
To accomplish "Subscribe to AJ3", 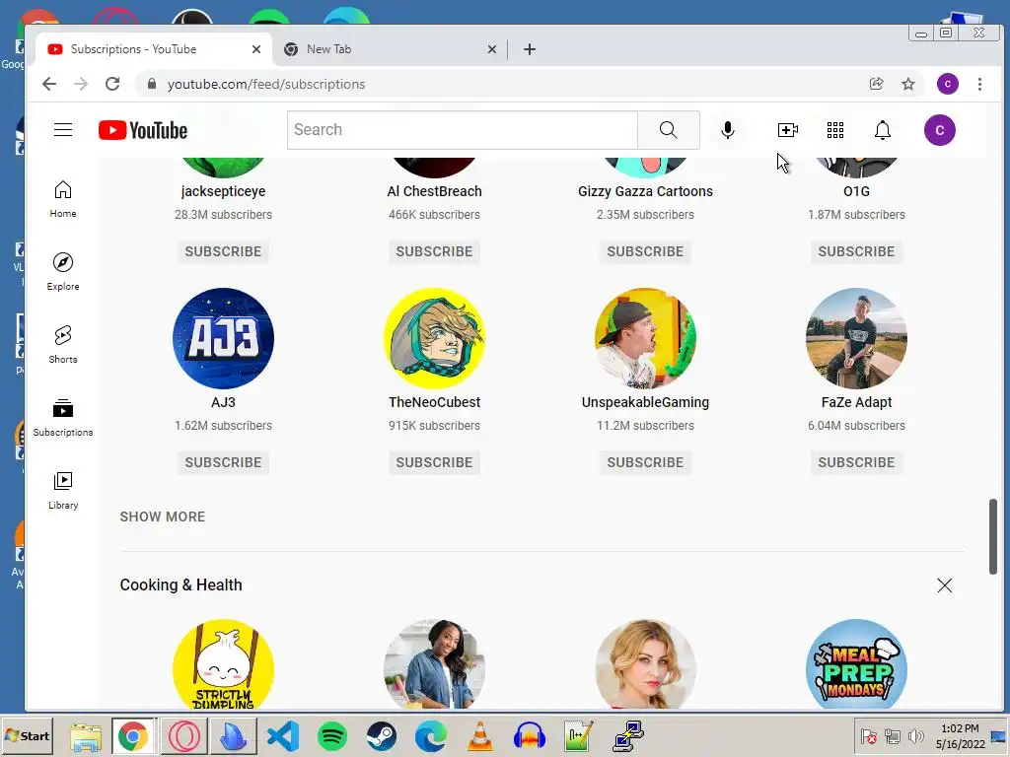I will click(x=223, y=462).
